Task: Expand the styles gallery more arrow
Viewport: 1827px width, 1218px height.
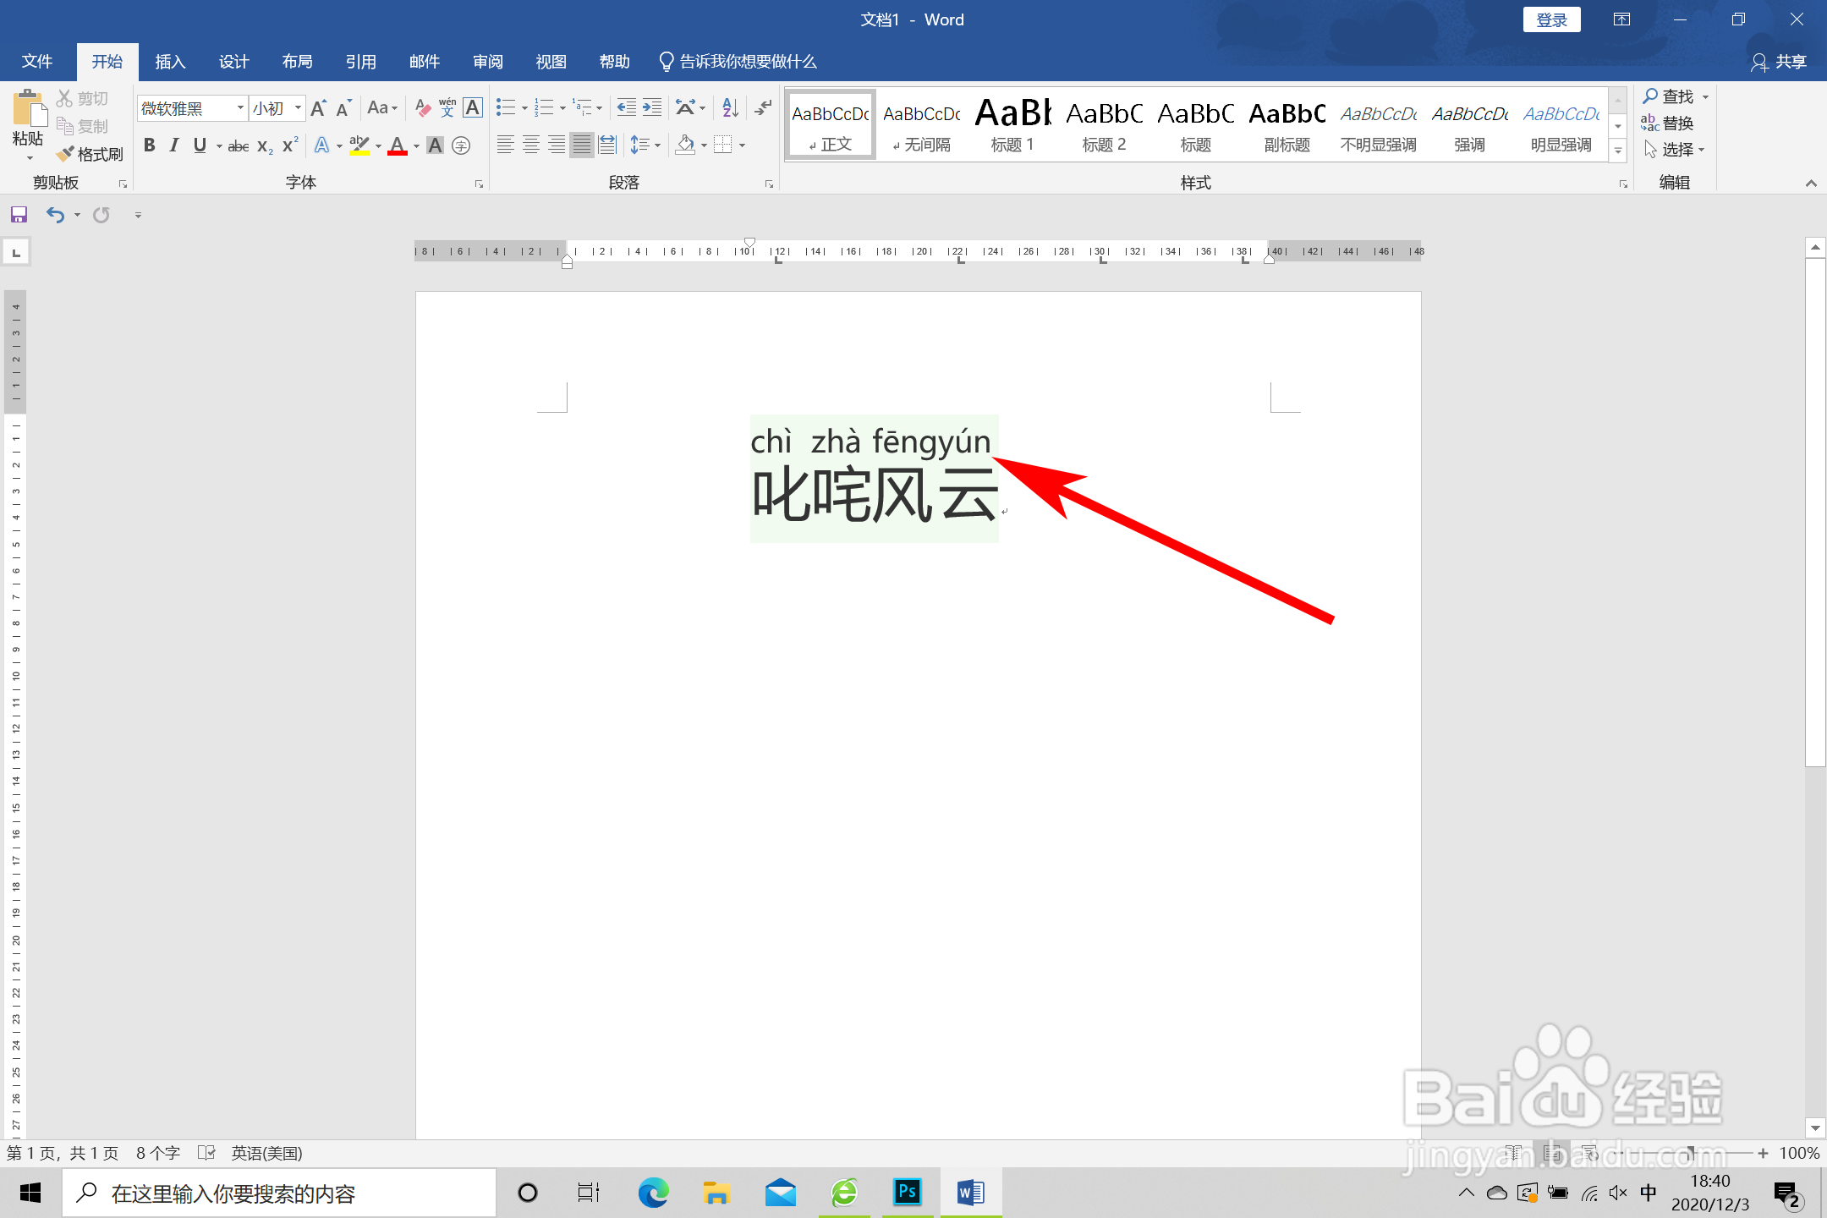Action: pos(1617,151)
